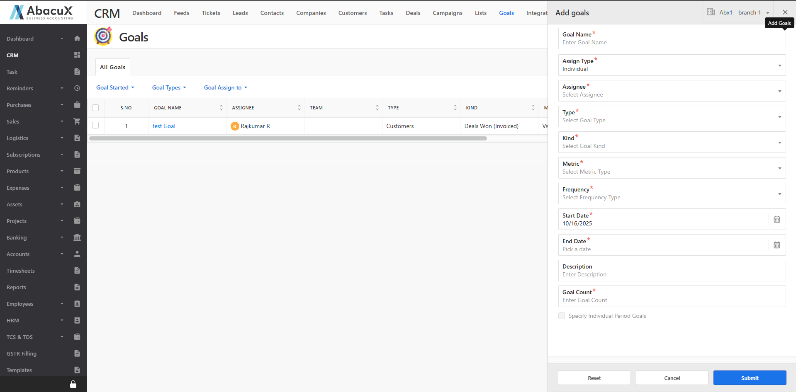
Task: Select the All Goals tab
Action: click(x=112, y=67)
